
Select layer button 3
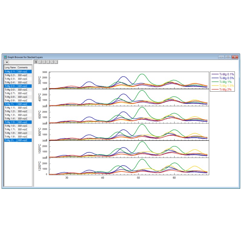tap(44, 62)
